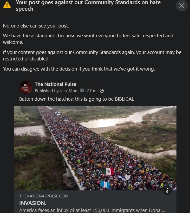
Task: Close the Community Standards warning dialog
Action: pos(182,5)
